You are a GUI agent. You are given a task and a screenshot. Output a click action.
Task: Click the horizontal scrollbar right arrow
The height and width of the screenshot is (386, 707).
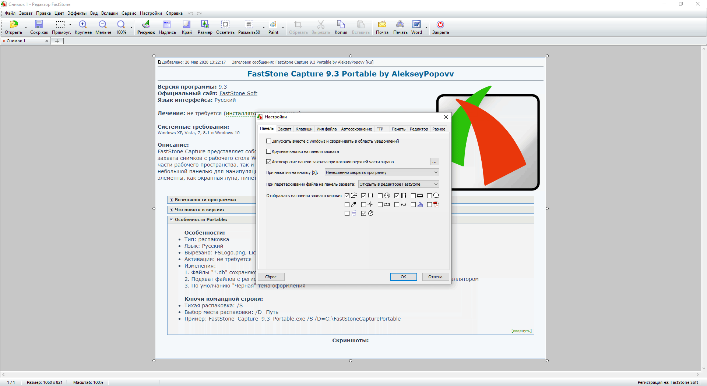[x=698, y=374]
